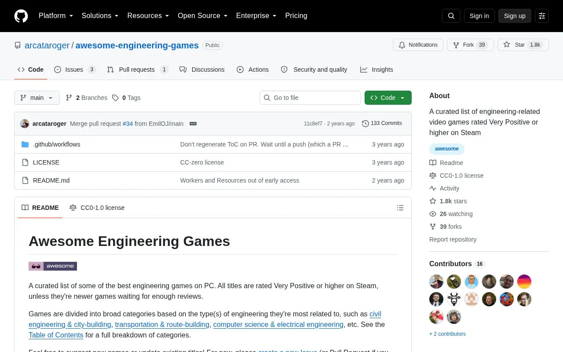Image resolution: width=563 pixels, height=352 pixels.
Task: Open the 2 Branches link
Action: pyautogui.click(x=87, y=98)
